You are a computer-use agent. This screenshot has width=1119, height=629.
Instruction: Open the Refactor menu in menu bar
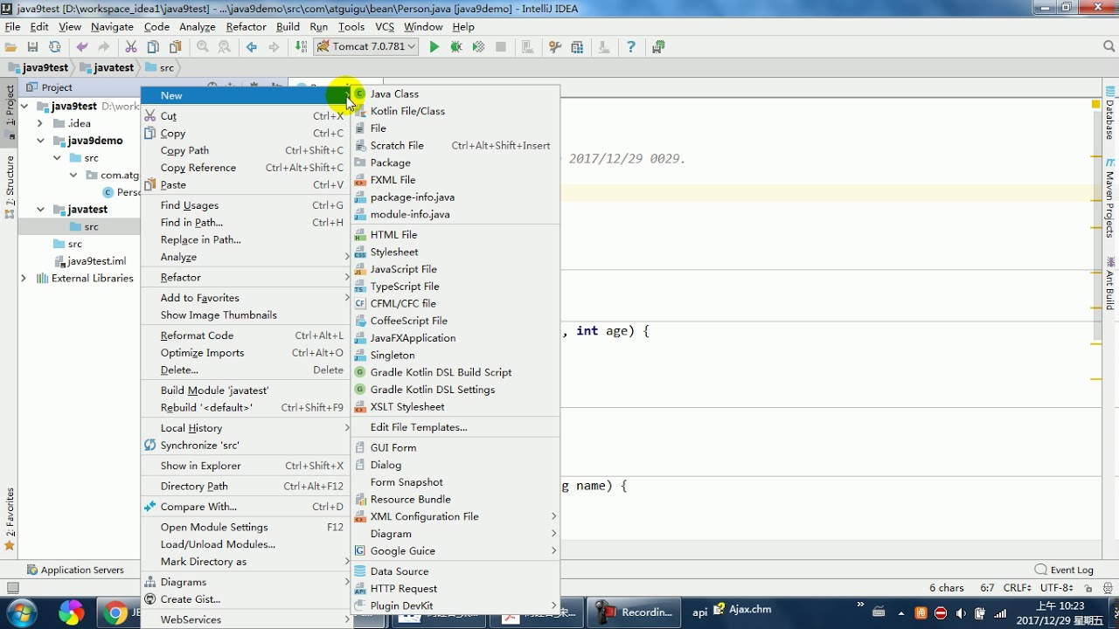click(246, 27)
